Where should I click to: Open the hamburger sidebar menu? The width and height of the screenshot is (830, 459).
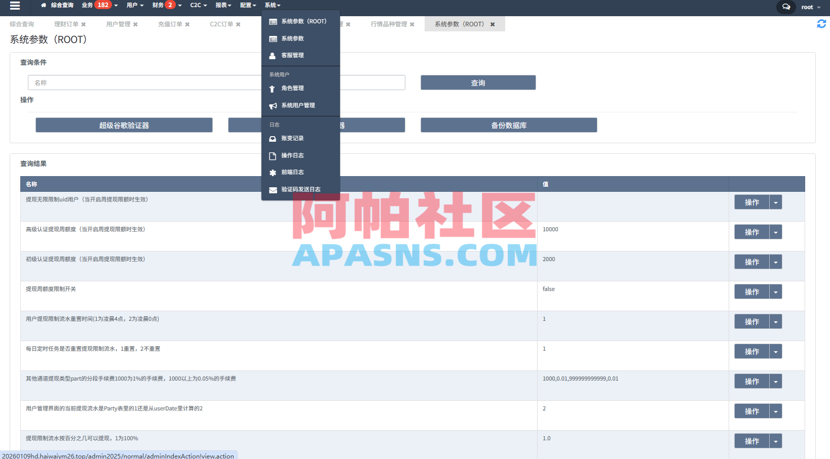[15, 6]
